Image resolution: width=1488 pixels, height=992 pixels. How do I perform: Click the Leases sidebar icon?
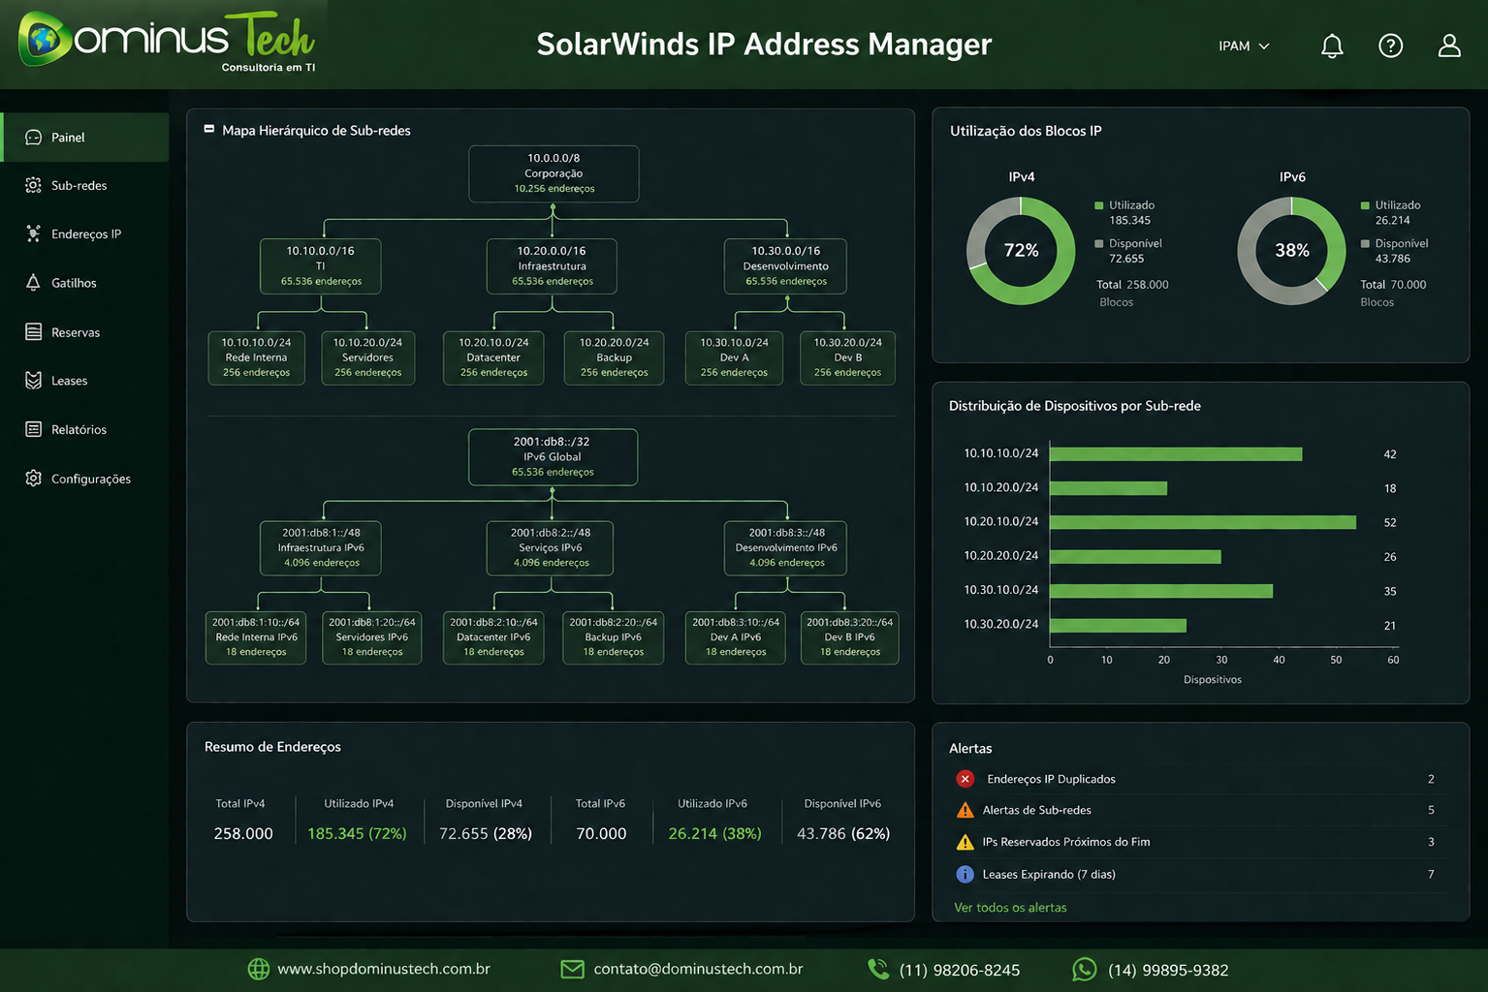tap(33, 381)
